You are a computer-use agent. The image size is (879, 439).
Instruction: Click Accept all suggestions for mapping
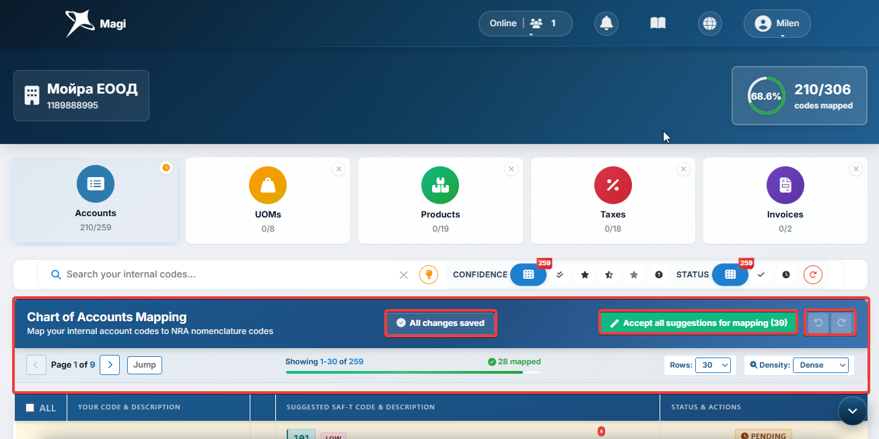[699, 323]
